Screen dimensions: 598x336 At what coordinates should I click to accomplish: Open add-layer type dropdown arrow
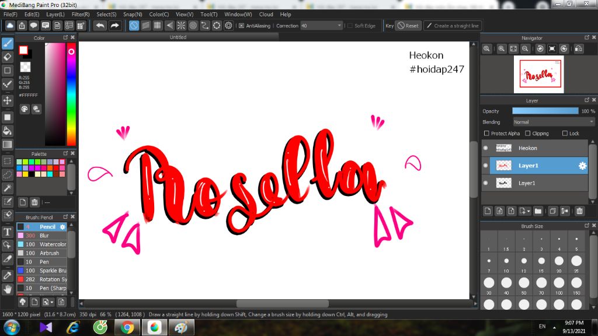529,211
